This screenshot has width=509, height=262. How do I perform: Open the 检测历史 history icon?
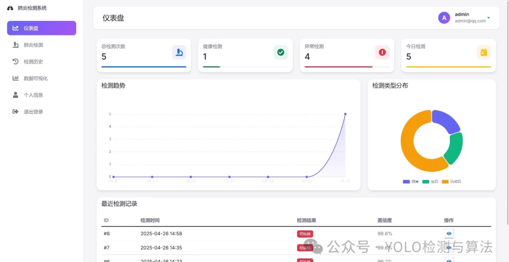(15, 62)
